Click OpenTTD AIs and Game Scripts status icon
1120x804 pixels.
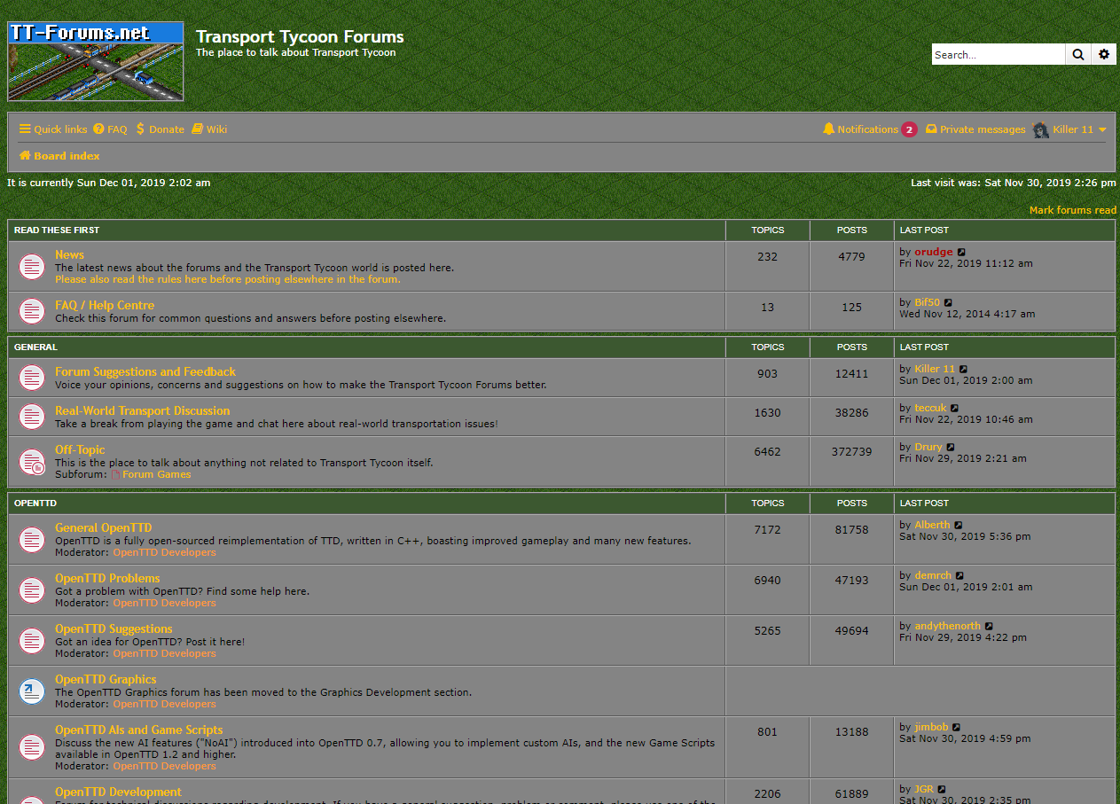pos(32,747)
